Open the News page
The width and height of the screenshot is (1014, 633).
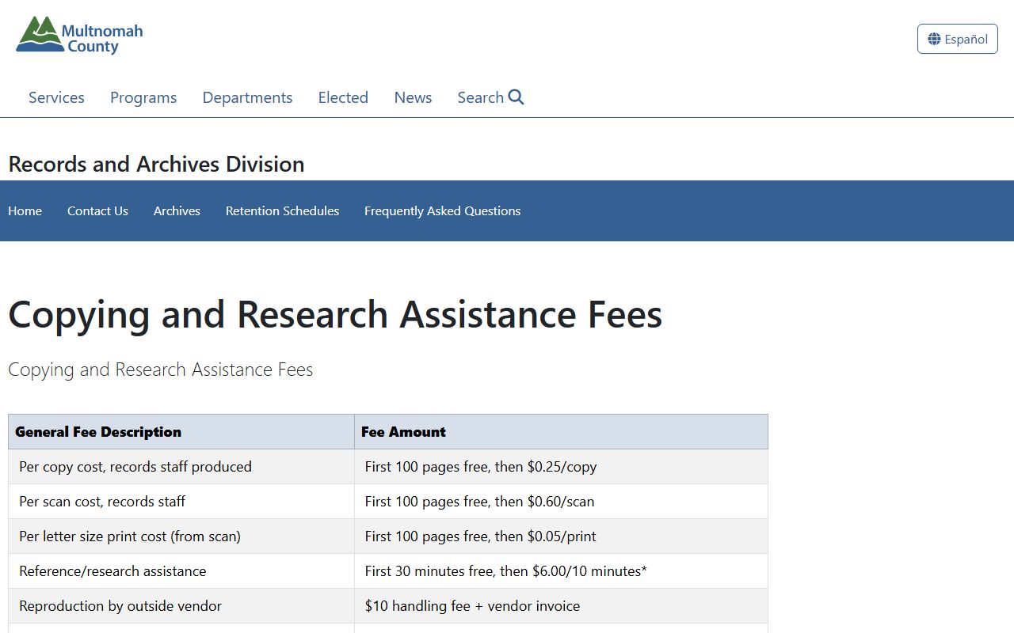tap(413, 97)
